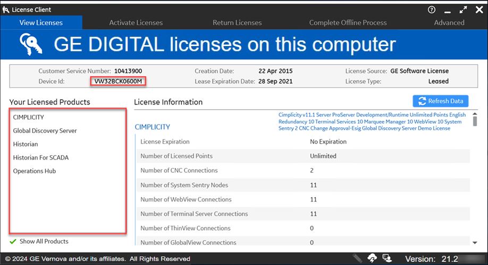Click the Number of CNC Connections row
The image size is (488, 265).
click(x=303, y=170)
